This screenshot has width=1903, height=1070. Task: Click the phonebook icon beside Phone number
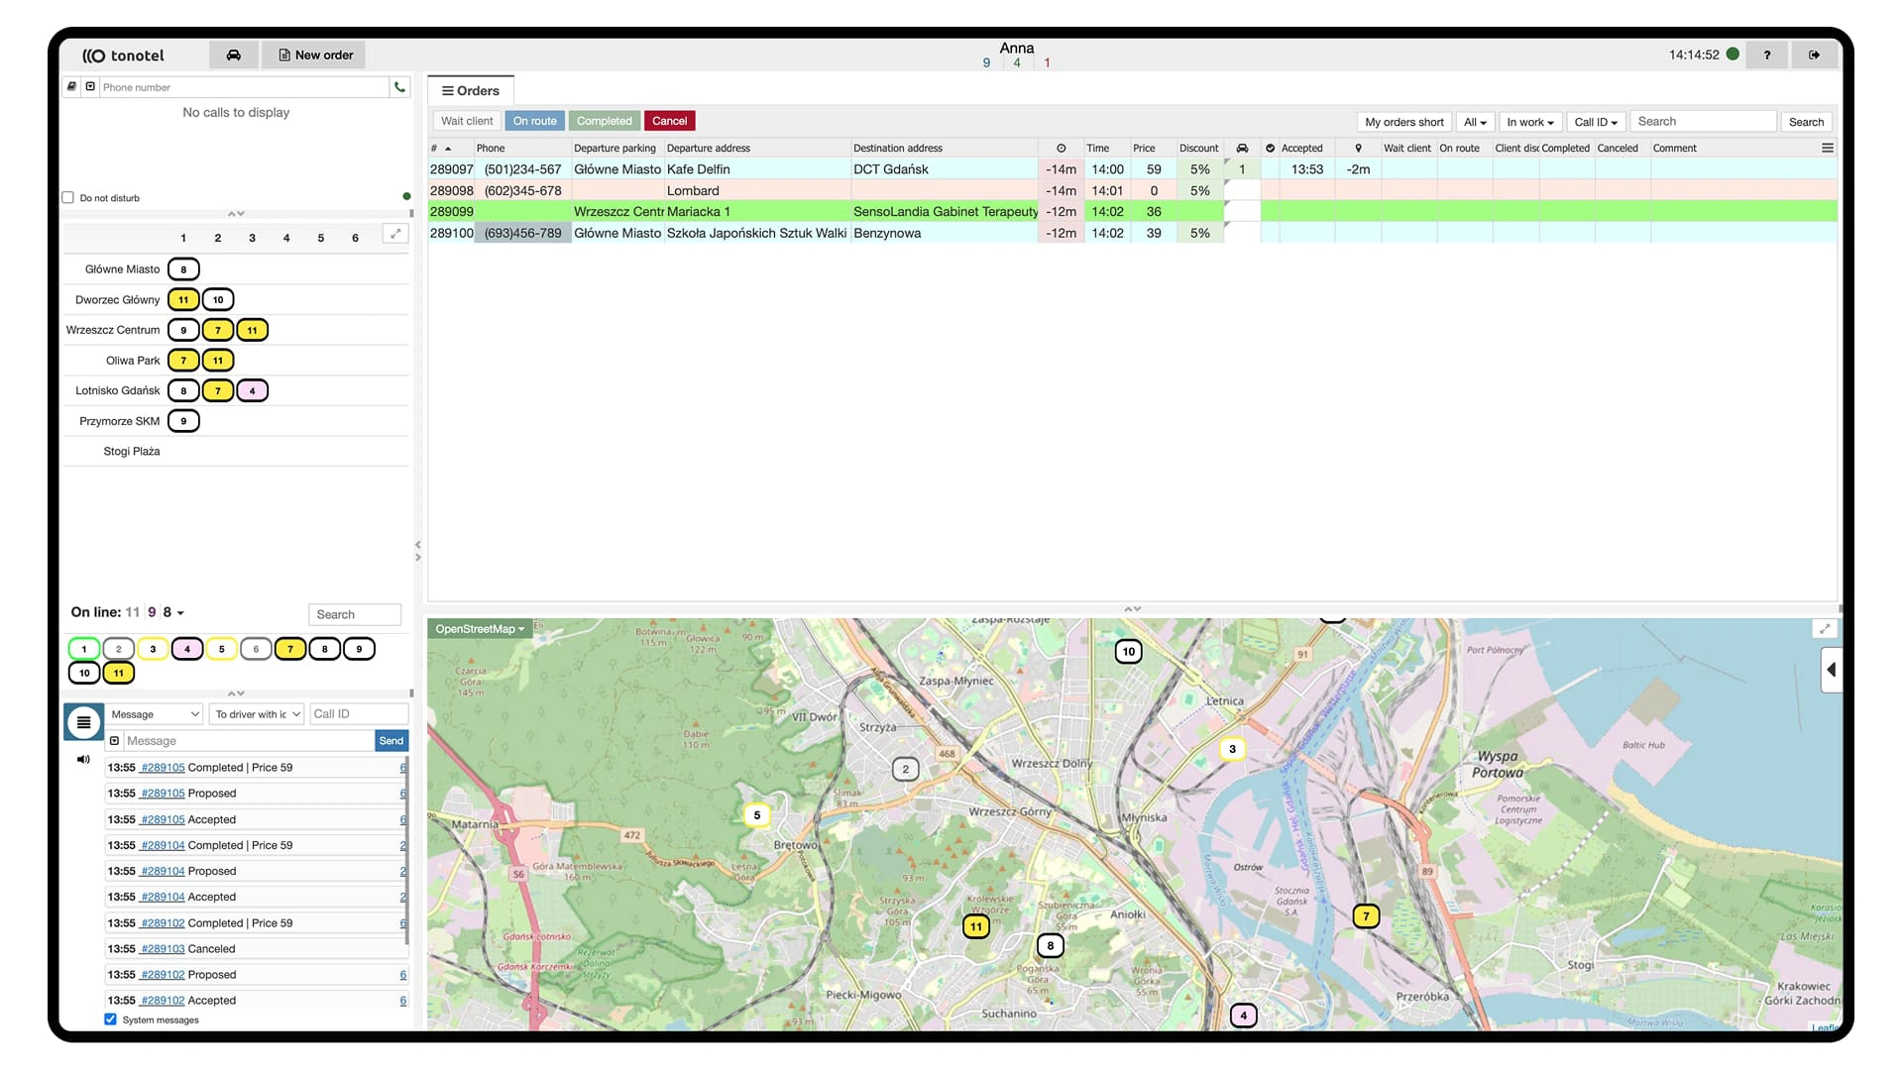coord(71,87)
